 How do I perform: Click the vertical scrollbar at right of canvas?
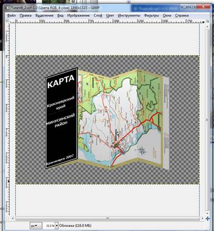tap(207, 119)
